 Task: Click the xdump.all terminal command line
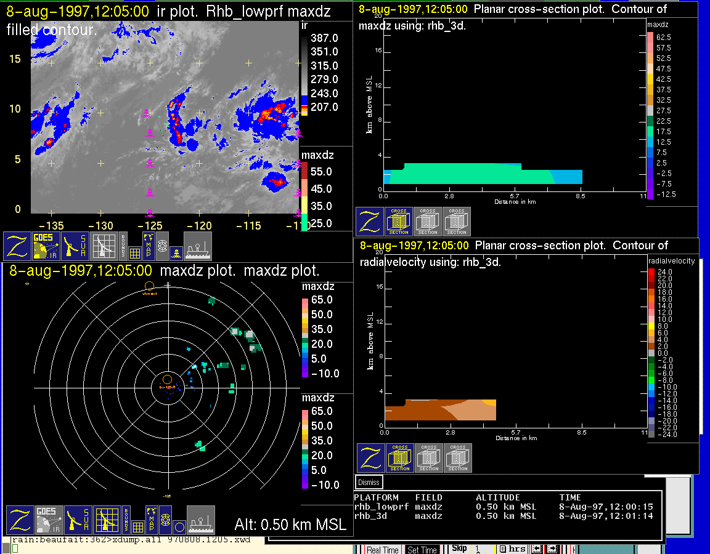click(131, 540)
